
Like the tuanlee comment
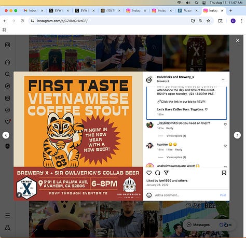point(225,146)
